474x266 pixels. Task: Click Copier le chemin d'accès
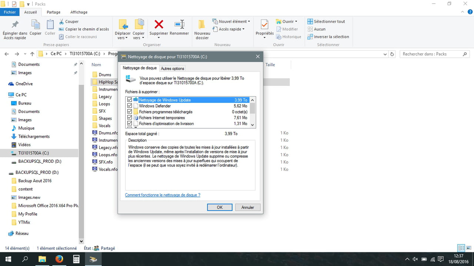point(84,29)
